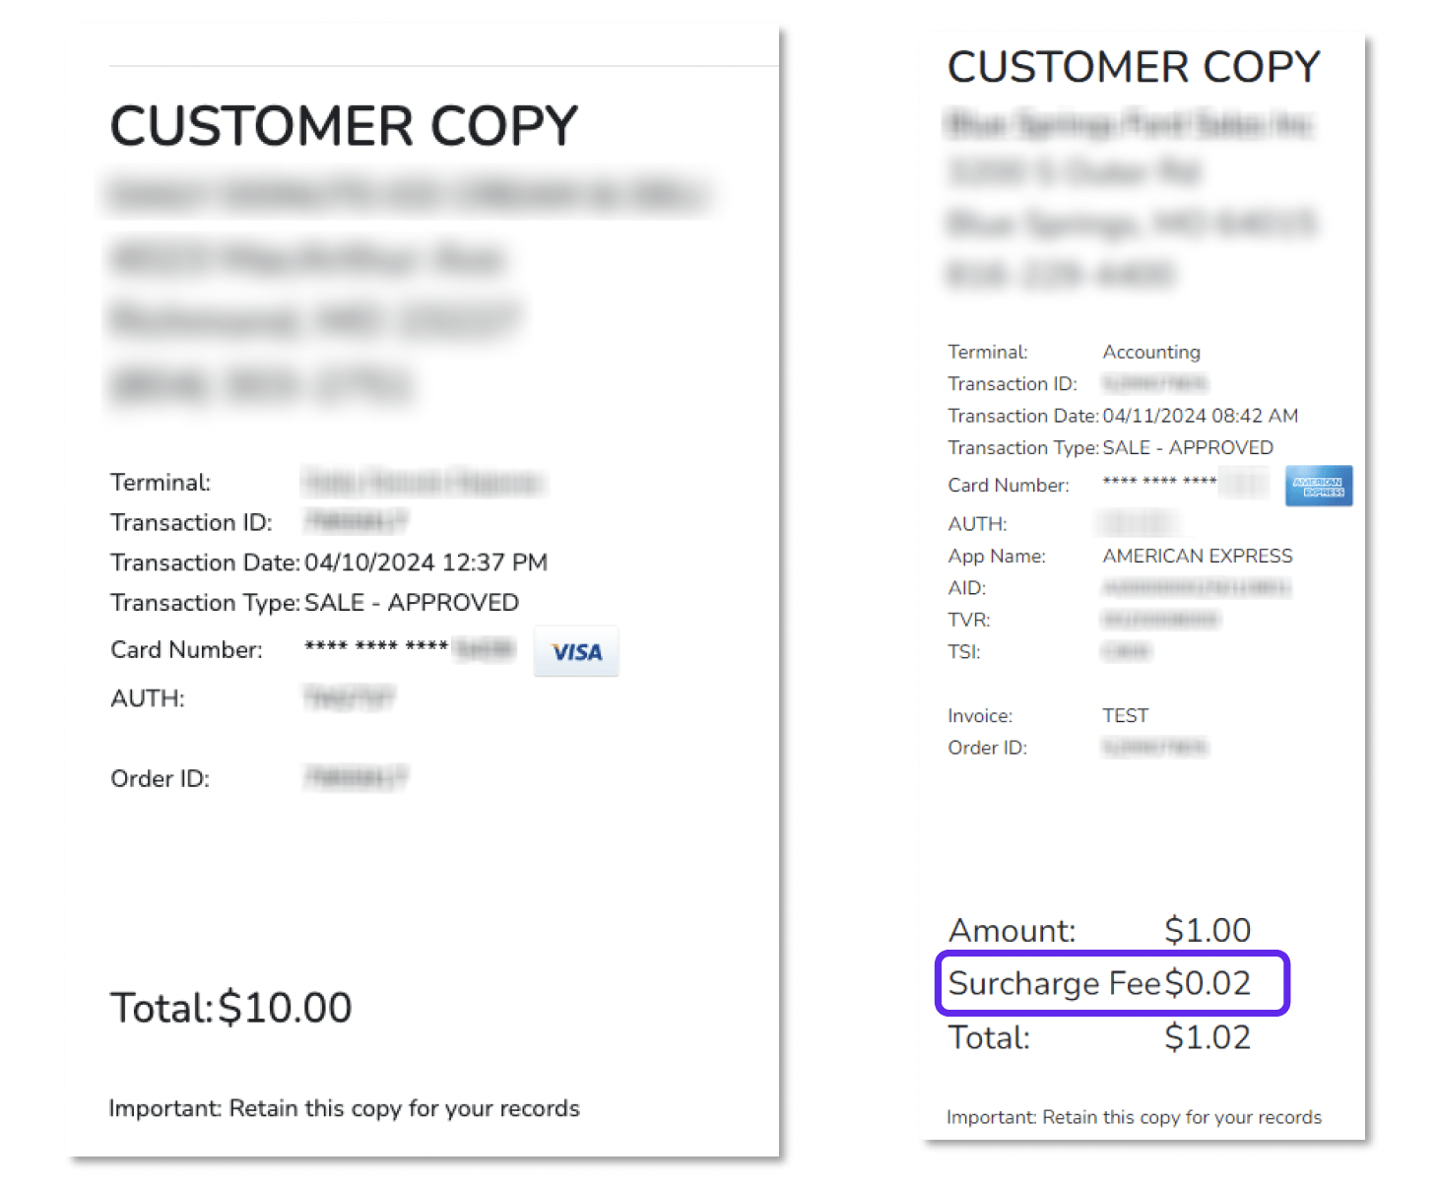
Task: Click the AMERICAN EXPRESS App Name value
Action: point(1198,556)
